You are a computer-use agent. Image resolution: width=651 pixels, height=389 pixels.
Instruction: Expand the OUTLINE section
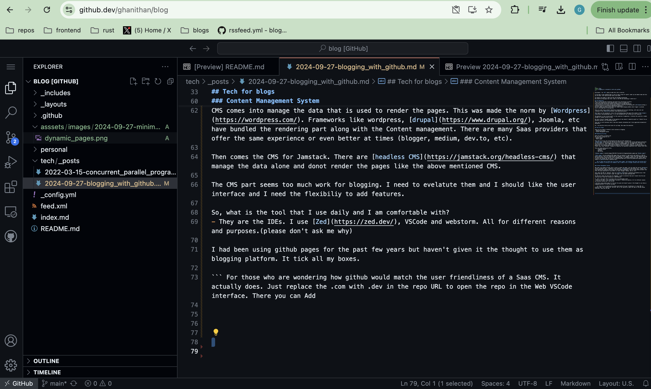click(100, 361)
